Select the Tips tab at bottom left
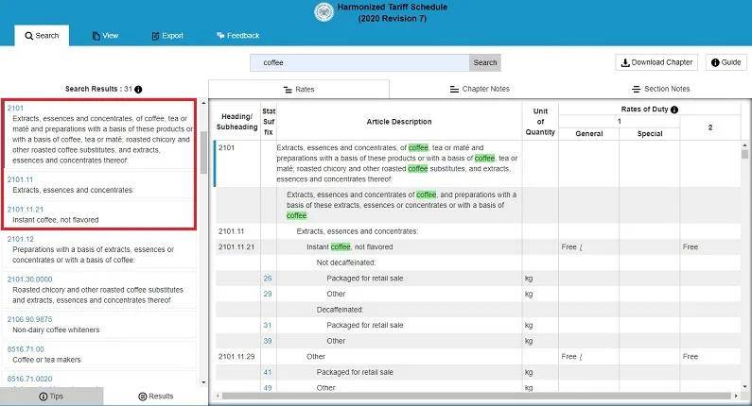 pyautogui.click(x=50, y=397)
